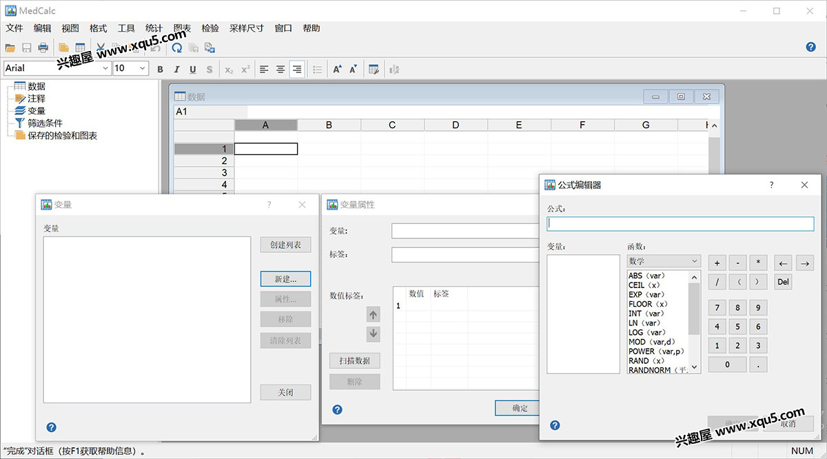827x459 pixels.
Task: Click the number 7 keypad button
Action: pyautogui.click(x=717, y=308)
